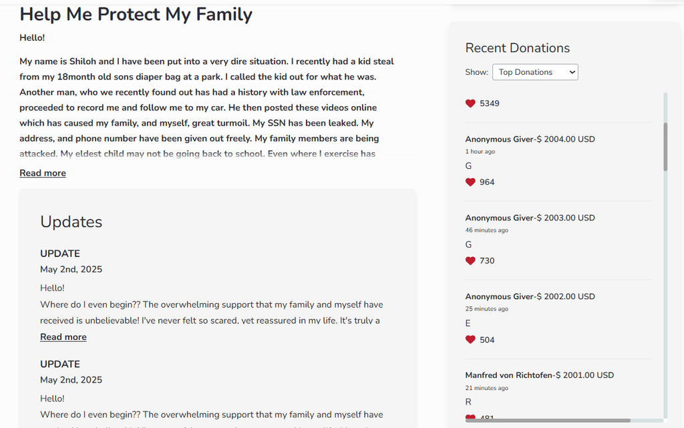Like the $2004.00 donation via its heart
Image resolution: width=684 pixels, height=428 pixels.
[x=470, y=182]
